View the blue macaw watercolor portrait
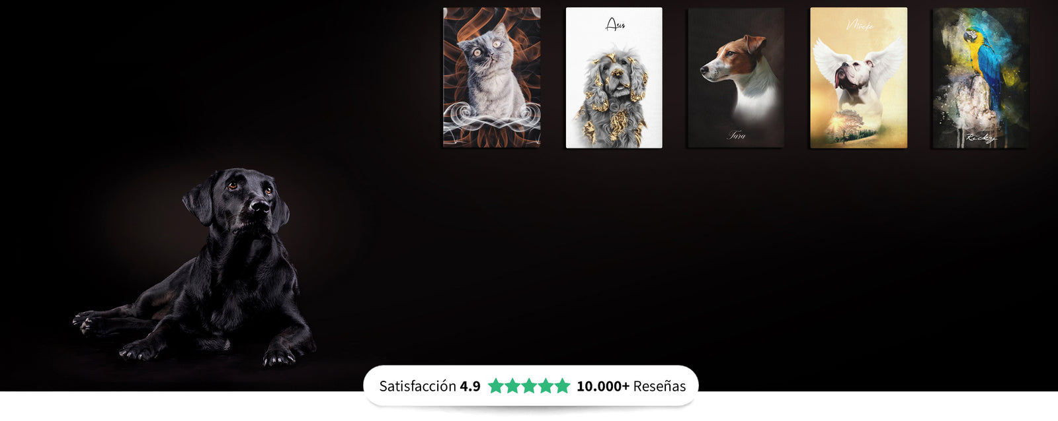The height and width of the screenshot is (421, 1058). point(981,78)
